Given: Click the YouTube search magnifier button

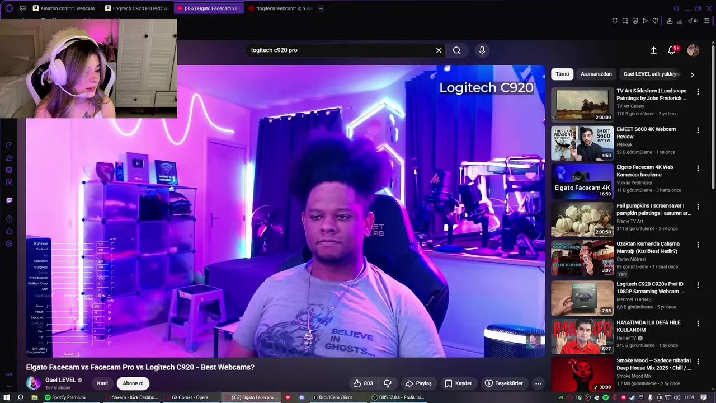Looking at the screenshot, I should click(x=457, y=50).
